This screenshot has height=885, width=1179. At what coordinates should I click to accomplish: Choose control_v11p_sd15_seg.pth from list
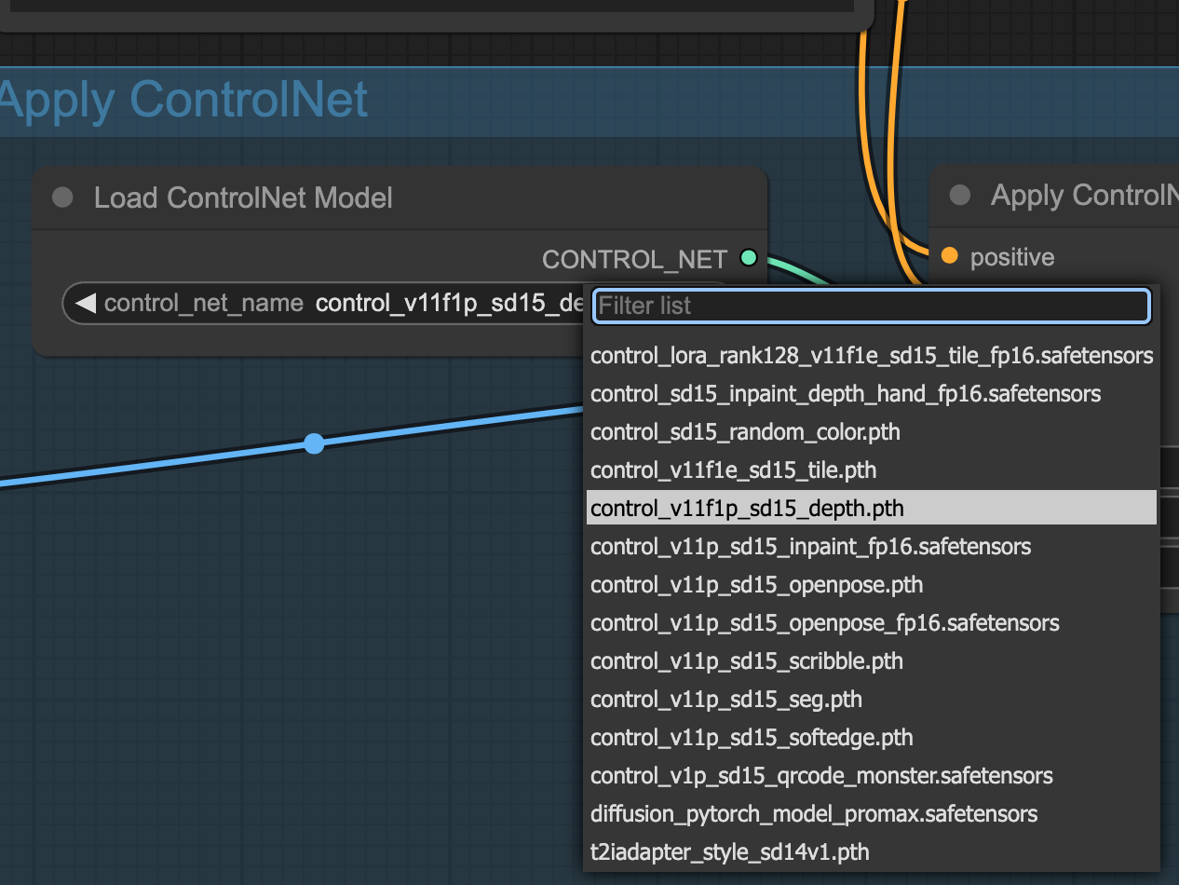click(725, 700)
